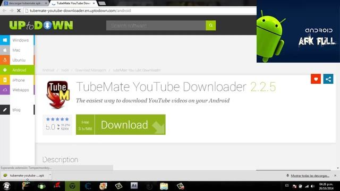Select the Ubuntu platform icon
This screenshot has height=191, width=340.
click(5, 60)
